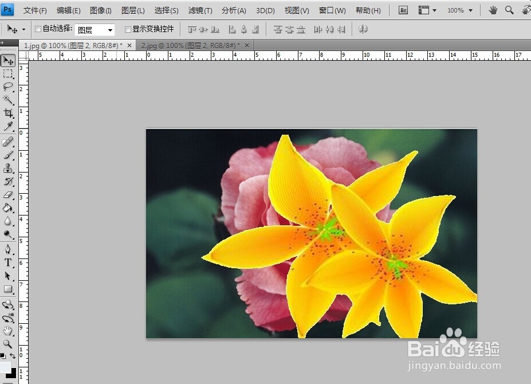Viewport: 531px width, 384px height.
Task: Distribute vertical centers of layers
Action: [x=289, y=29]
